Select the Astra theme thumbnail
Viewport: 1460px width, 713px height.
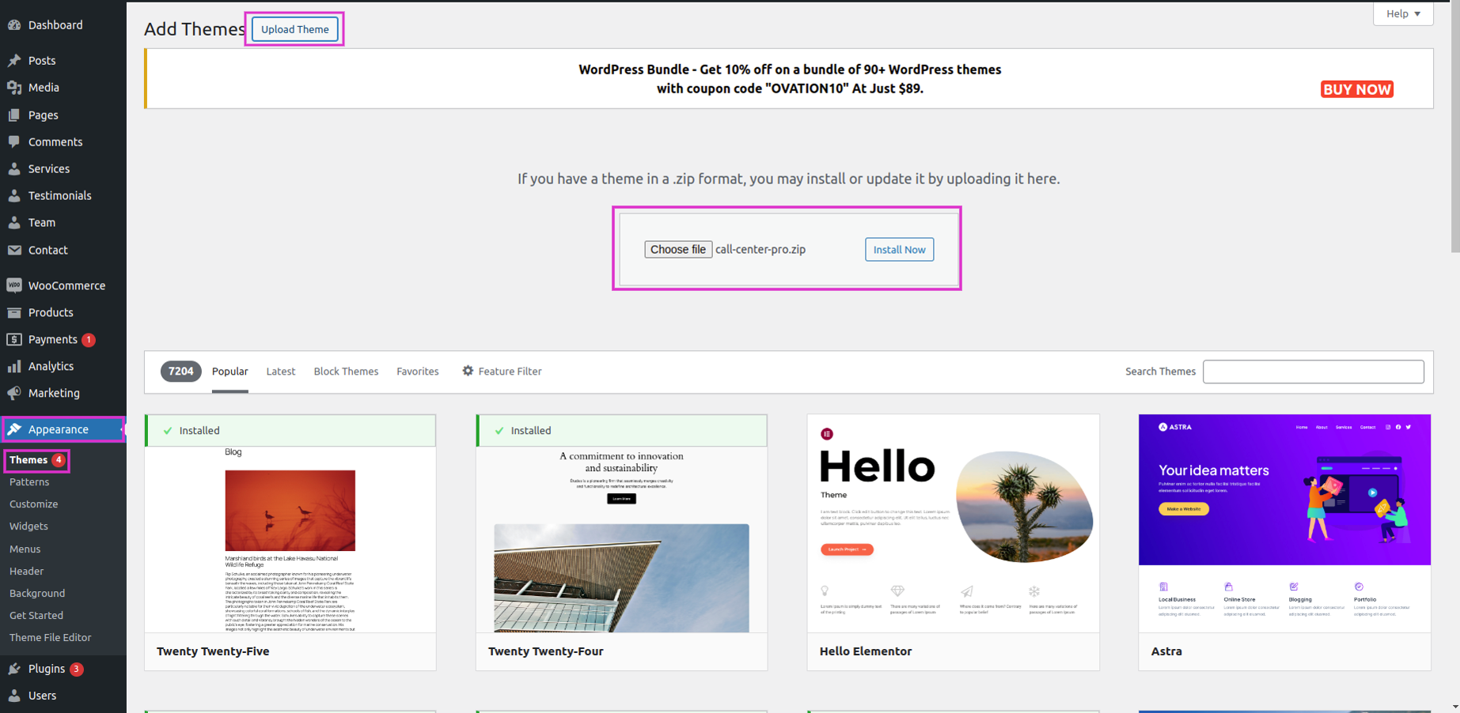coord(1284,523)
